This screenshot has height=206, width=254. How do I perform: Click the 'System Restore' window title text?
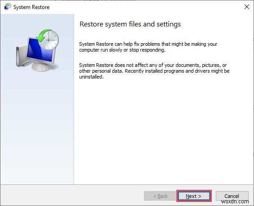point(31,7)
